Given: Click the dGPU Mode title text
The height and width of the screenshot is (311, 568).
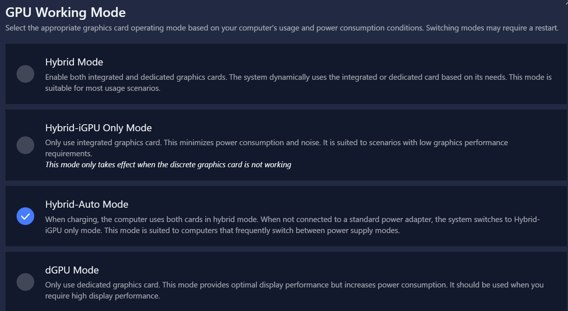Looking at the screenshot, I should [x=72, y=270].
